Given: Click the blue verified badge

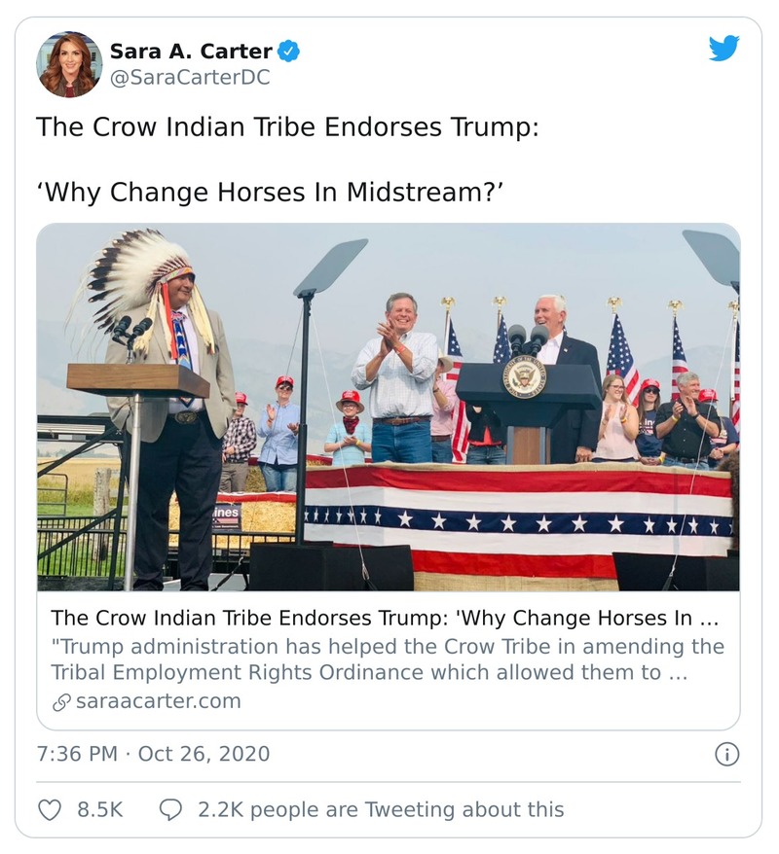Looking at the screenshot, I should click(289, 51).
